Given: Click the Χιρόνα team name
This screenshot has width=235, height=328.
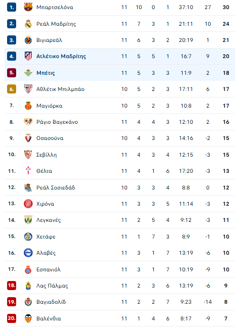Looking at the screenshot, I should pos(45,204).
